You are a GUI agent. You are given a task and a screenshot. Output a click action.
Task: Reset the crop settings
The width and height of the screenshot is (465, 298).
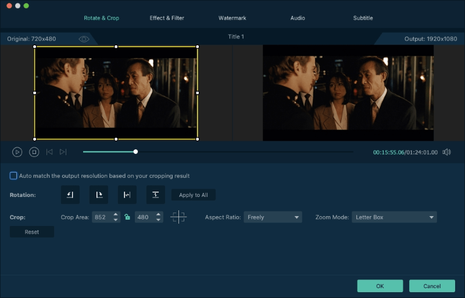[32, 232]
